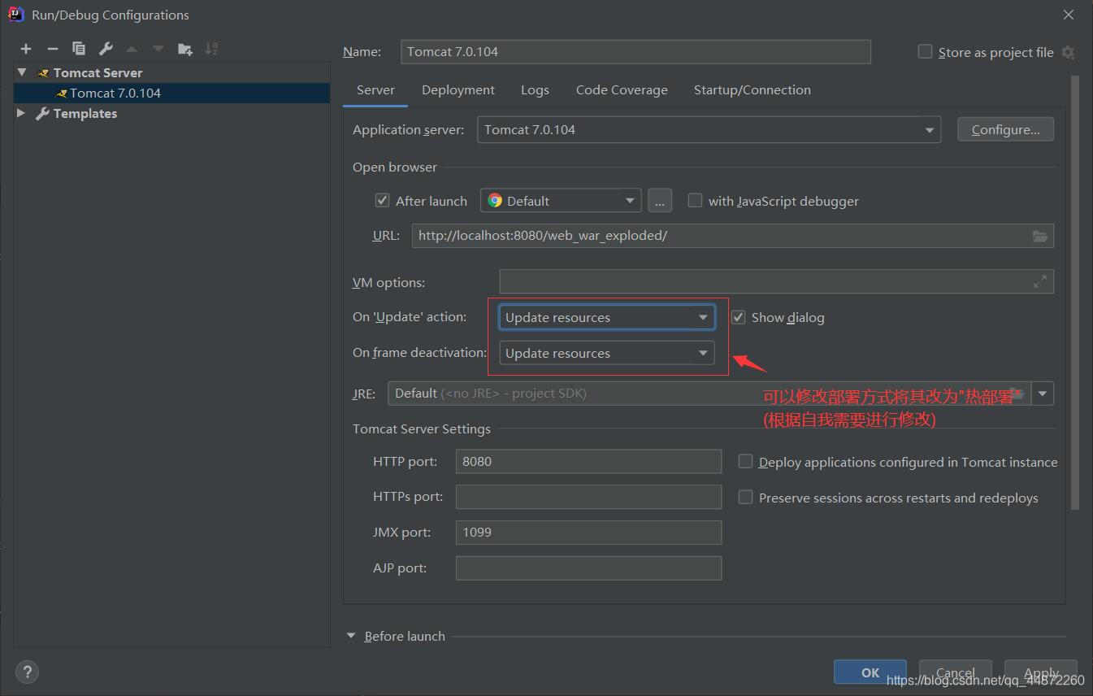The height and width of the screenshot is (696, 1093).
Task: Open the JRE dropdown arrow
Action: 1042,394
